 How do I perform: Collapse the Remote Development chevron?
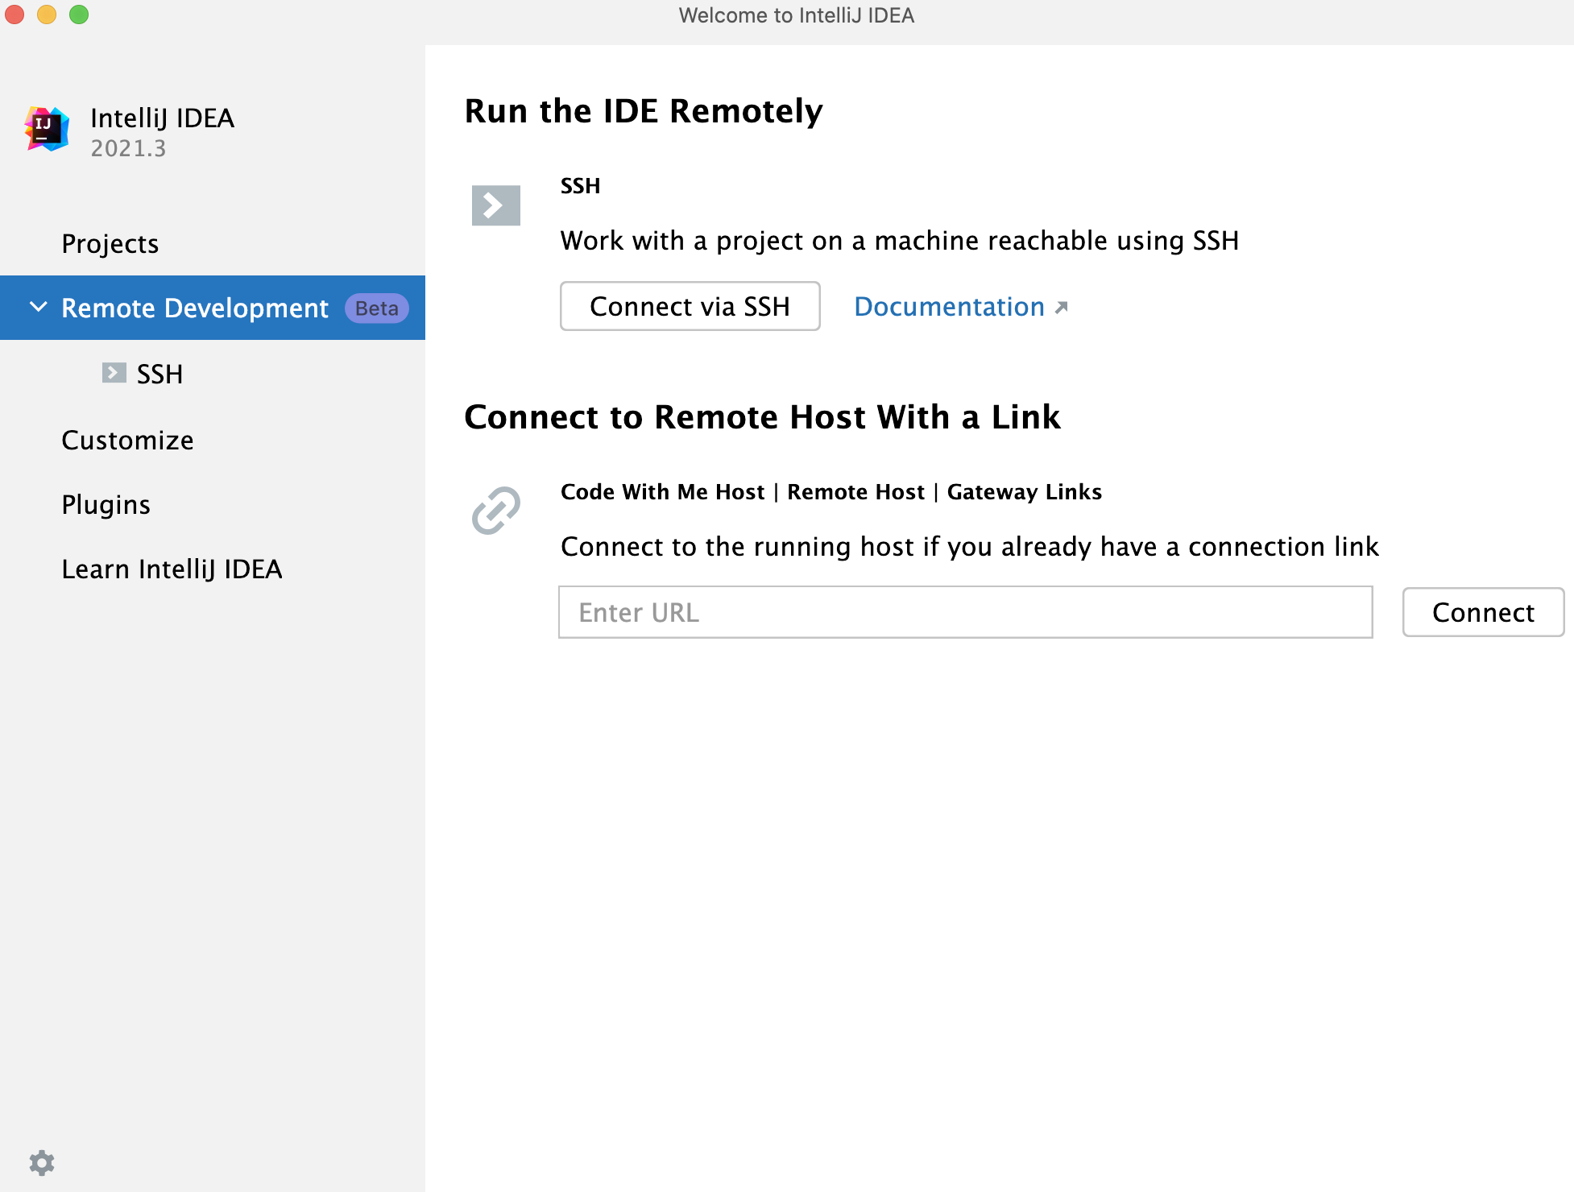point(38,307)
